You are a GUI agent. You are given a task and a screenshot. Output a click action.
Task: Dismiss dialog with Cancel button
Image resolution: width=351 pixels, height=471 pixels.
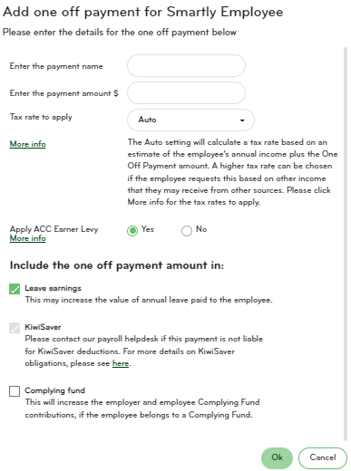tap(323, 457)
